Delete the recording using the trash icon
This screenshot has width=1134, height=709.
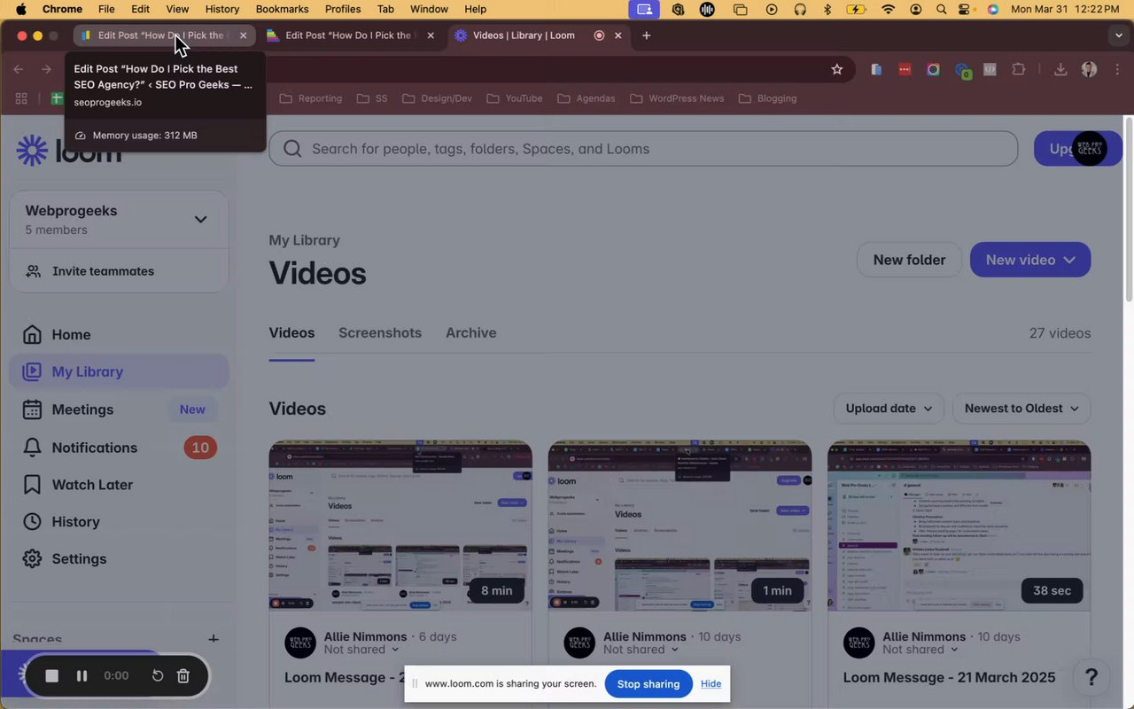[183, 676]
